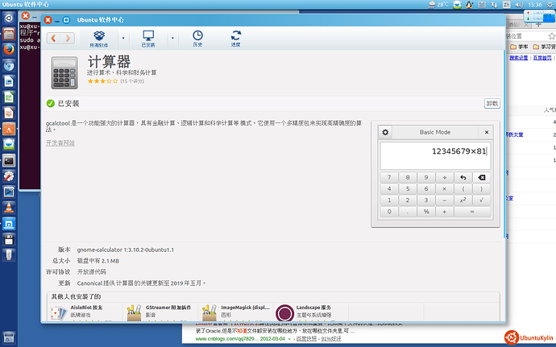Launch Chromium browser from the launcher

pyautogui.click(x=9, y=65)
